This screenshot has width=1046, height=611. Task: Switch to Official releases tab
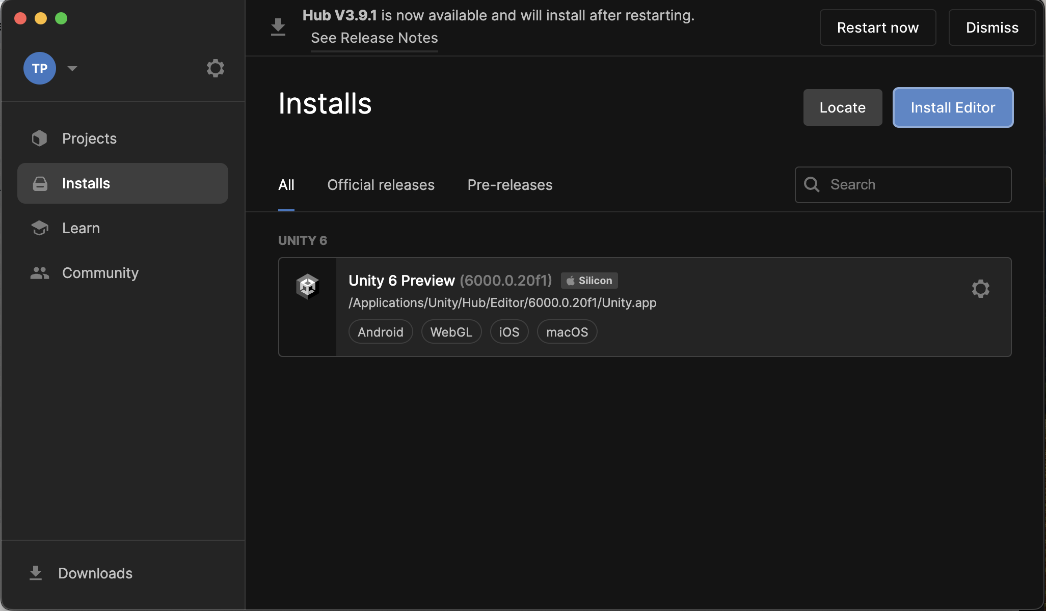[x=381, y=185]
